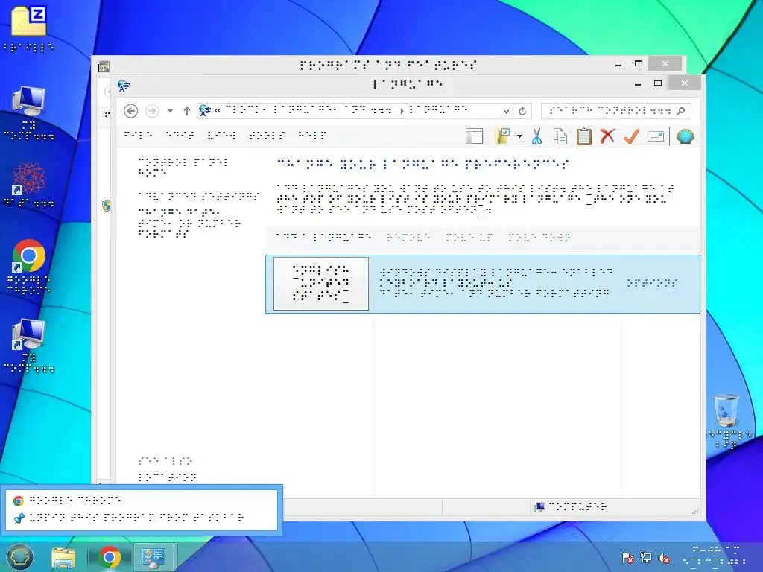Screen dimensions: 763x572
Task: Open the File menu
Action: coord(138,135)
